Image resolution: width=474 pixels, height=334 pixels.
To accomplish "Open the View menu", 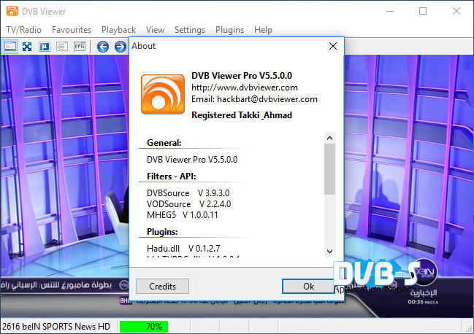I will pyautogui.click(x=155, y=30).
